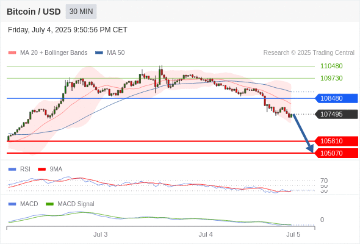Viewport: 360px width, 244px height.
Task: Click the MA 50 legend label
Action: tap(116, 53)
